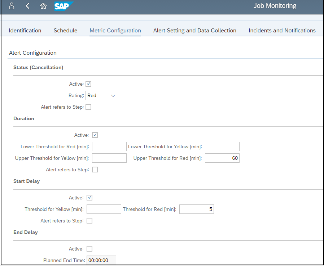Click Lower Threshold for Red field
The height and width of the screenshot is (266, 324).
click(x=109, y=146)
